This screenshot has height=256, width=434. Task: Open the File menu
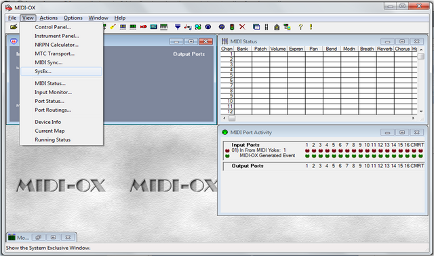coord(12,18)
